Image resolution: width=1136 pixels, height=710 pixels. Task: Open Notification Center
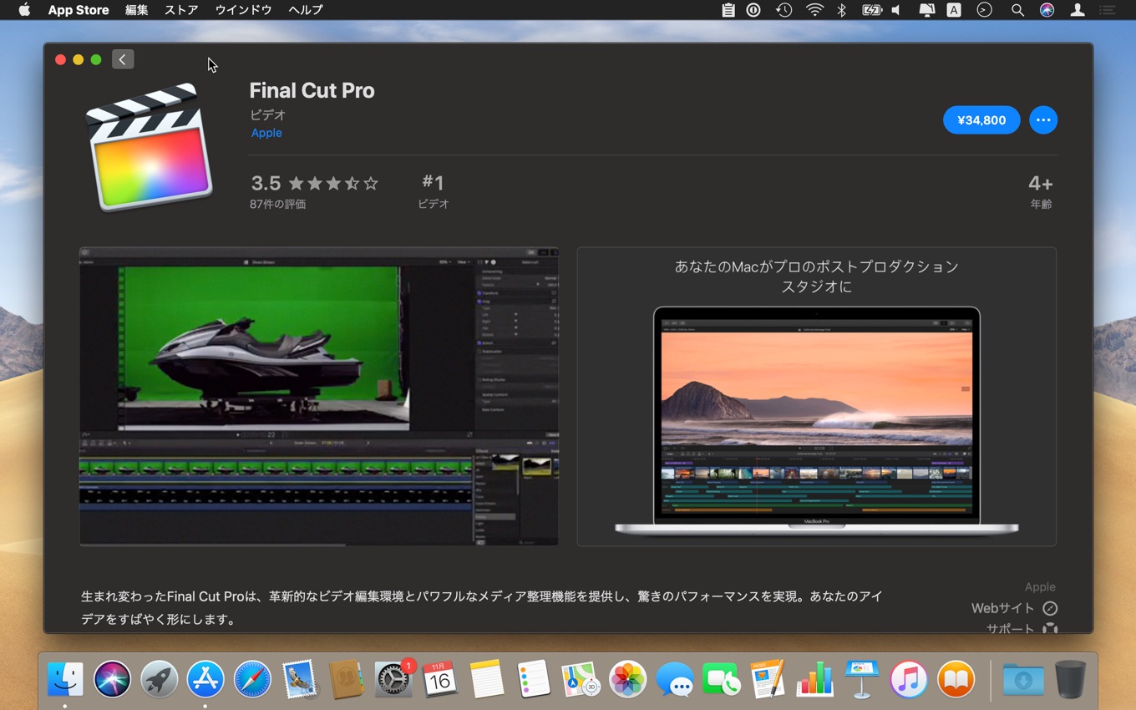coord(1108,10)
